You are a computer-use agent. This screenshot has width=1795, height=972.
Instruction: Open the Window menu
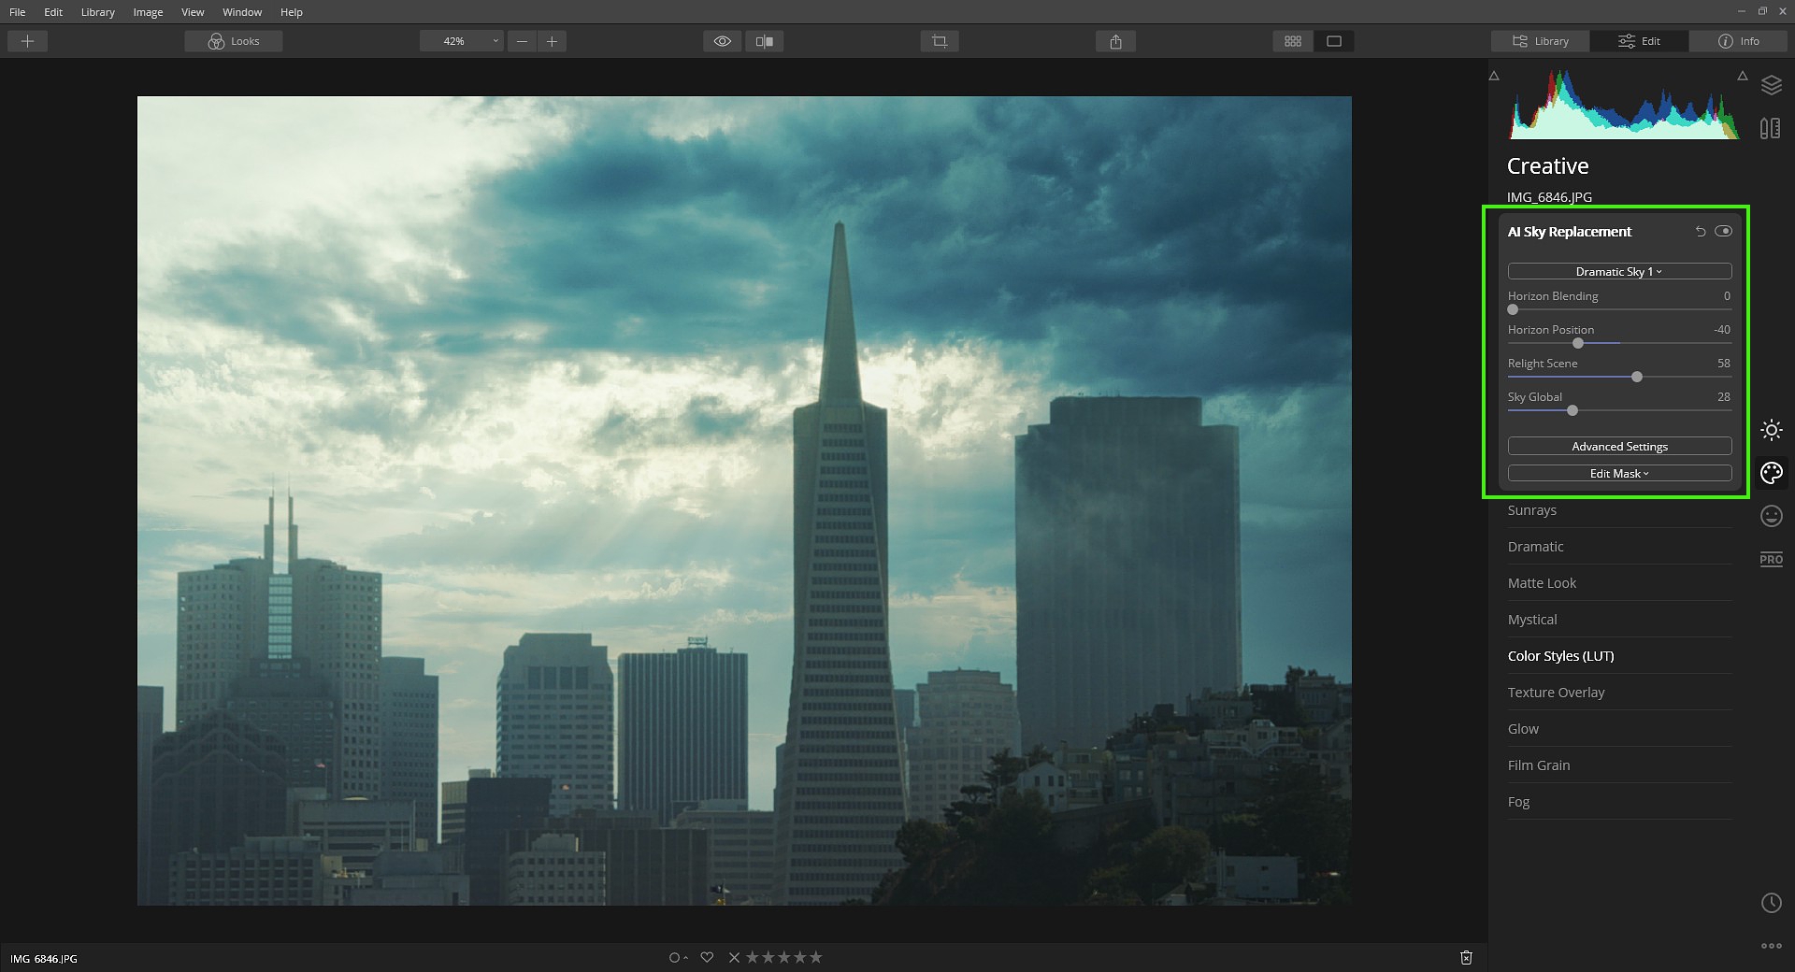pos(242,12)
